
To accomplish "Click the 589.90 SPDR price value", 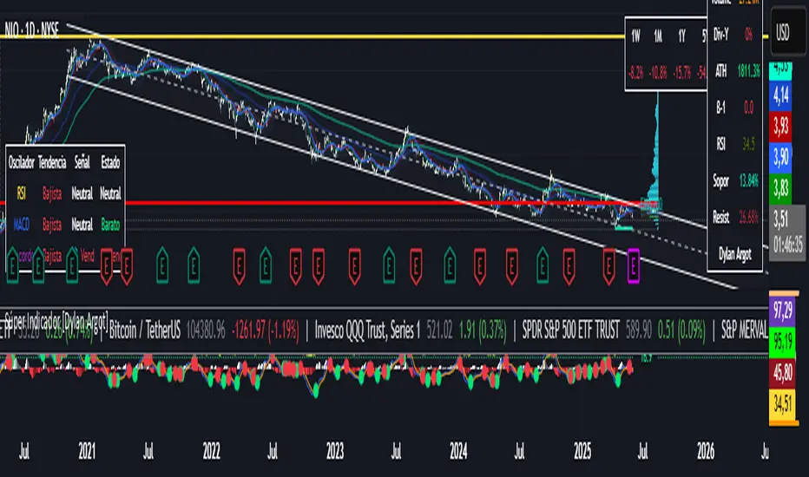I will tap(639, 330).
